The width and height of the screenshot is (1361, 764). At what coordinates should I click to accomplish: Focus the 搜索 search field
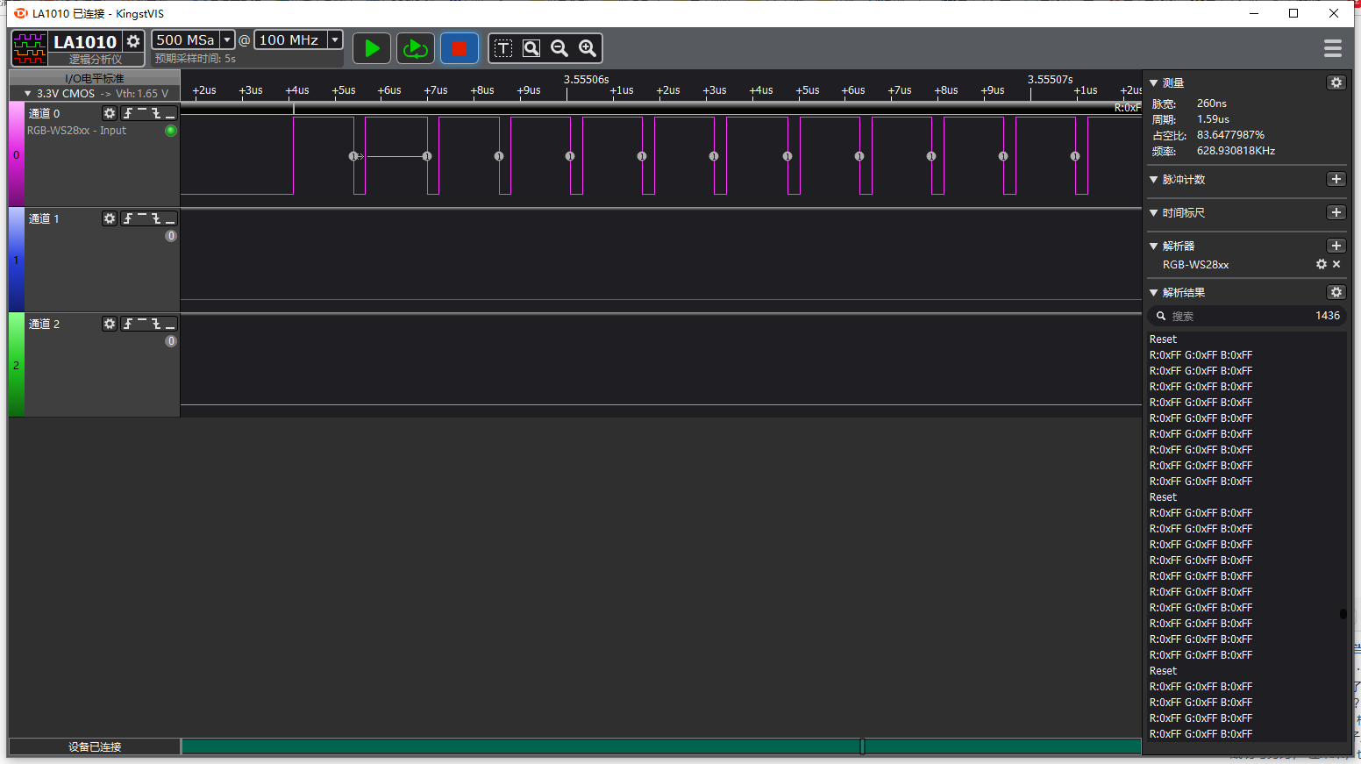coord(1247,316)
